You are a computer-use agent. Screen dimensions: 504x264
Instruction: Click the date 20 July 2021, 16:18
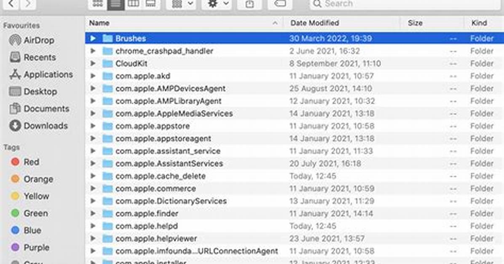click(x=325, y=164)
